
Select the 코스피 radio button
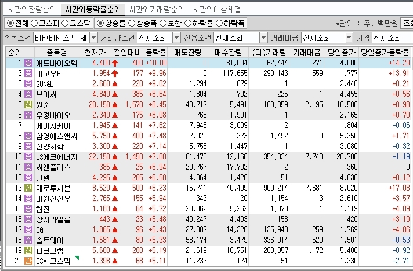tap(34, 23)
